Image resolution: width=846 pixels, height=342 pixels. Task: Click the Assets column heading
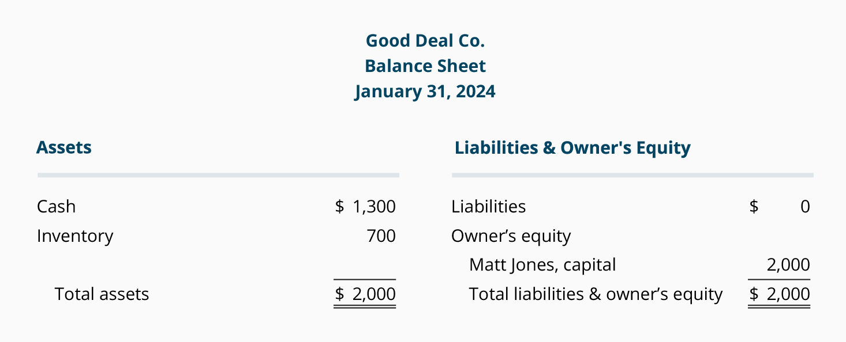coord(64,147)
